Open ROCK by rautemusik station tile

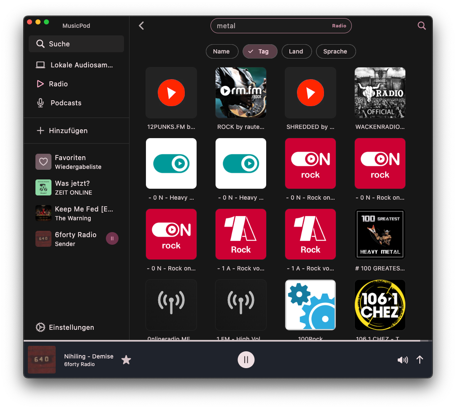coord(241,93)
